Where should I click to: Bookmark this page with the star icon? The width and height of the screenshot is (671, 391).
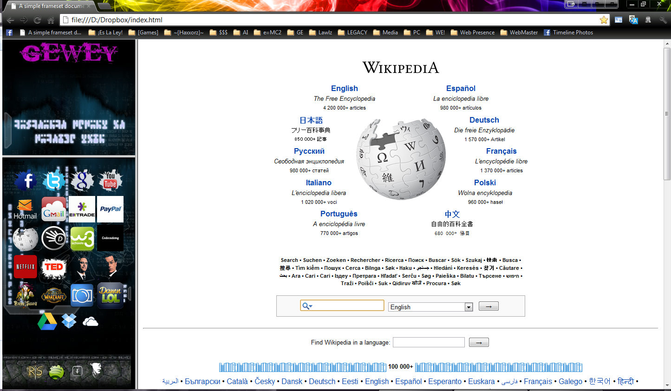point(604,20)
